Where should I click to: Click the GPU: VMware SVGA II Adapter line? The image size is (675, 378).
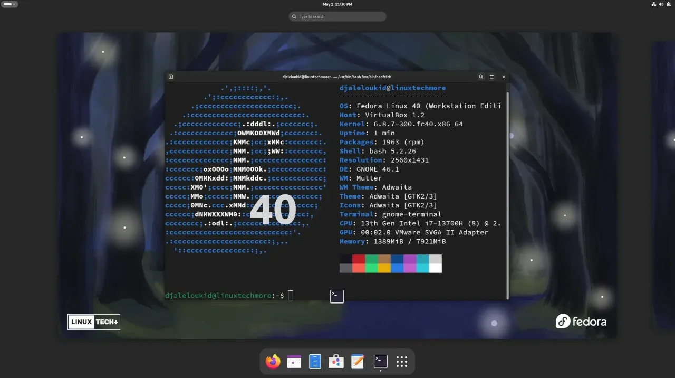(x=414, y=232)
